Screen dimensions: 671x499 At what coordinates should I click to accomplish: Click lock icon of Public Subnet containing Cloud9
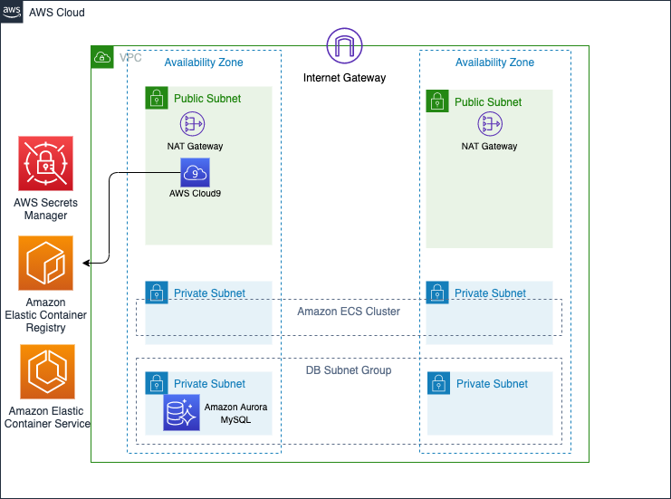[x=157, y=98]
